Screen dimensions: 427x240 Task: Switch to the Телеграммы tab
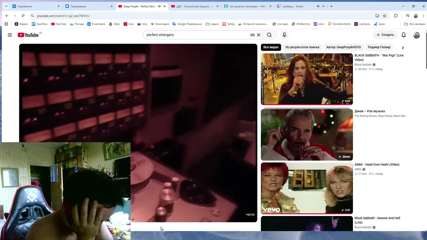tap(89, 6)
